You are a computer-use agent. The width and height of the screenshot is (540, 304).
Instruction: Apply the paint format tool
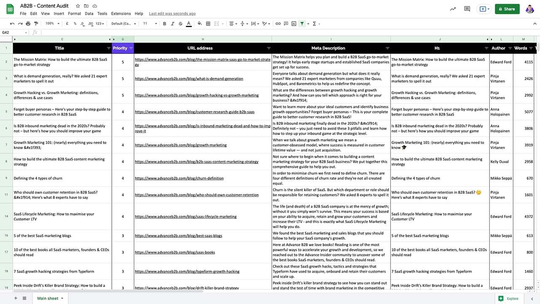[x=35, y=24]
